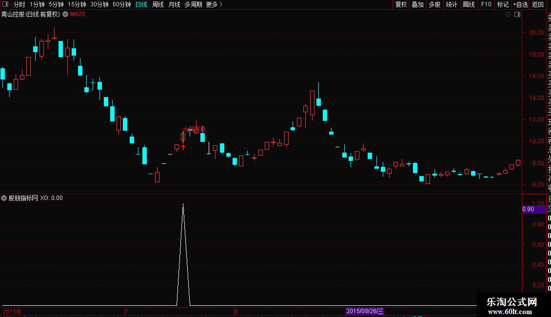Screen dimensions: 551x317
Task: Open the 画线 drawing tools
Action: point(469,4)
